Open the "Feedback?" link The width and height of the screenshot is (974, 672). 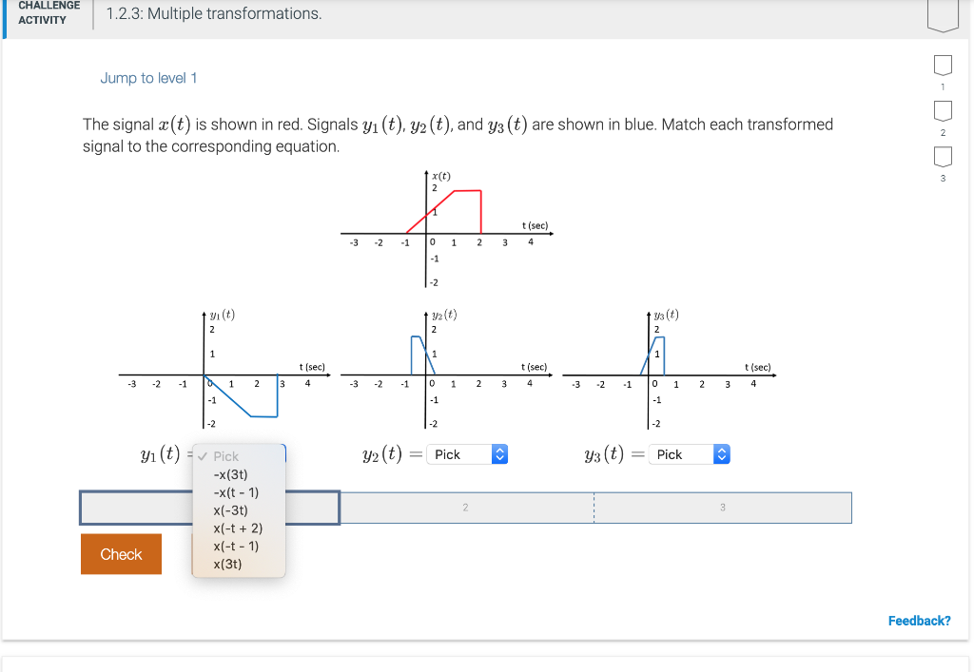point(919,620)
